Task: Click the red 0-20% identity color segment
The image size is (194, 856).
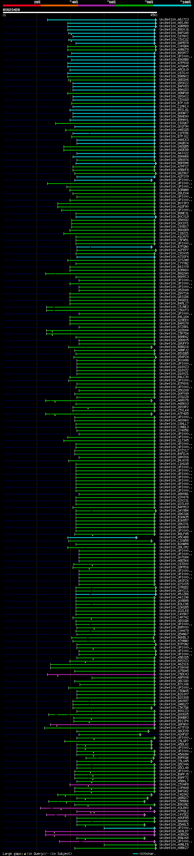Action: coord(22,5)
